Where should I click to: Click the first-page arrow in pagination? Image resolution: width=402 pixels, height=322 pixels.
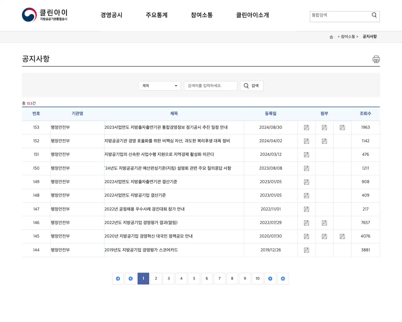(x=118, y=279)
